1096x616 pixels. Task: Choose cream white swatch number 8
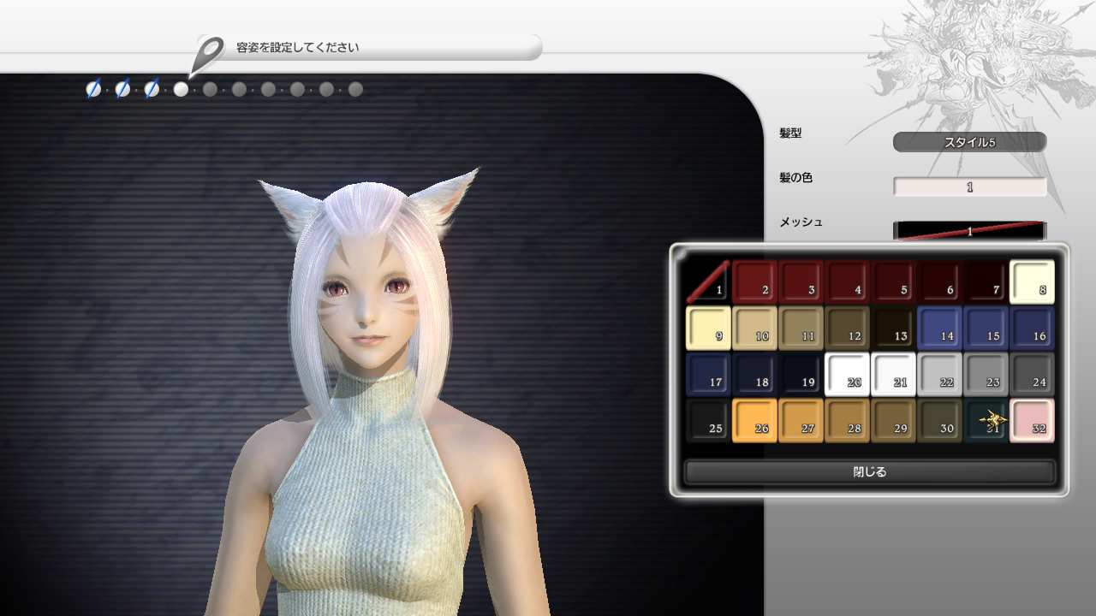(1032, 282)
